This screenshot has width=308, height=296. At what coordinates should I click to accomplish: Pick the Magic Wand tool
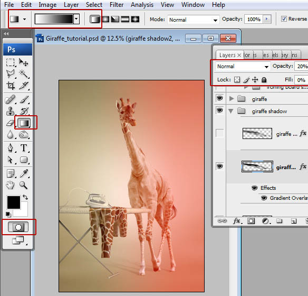point(24,74)
